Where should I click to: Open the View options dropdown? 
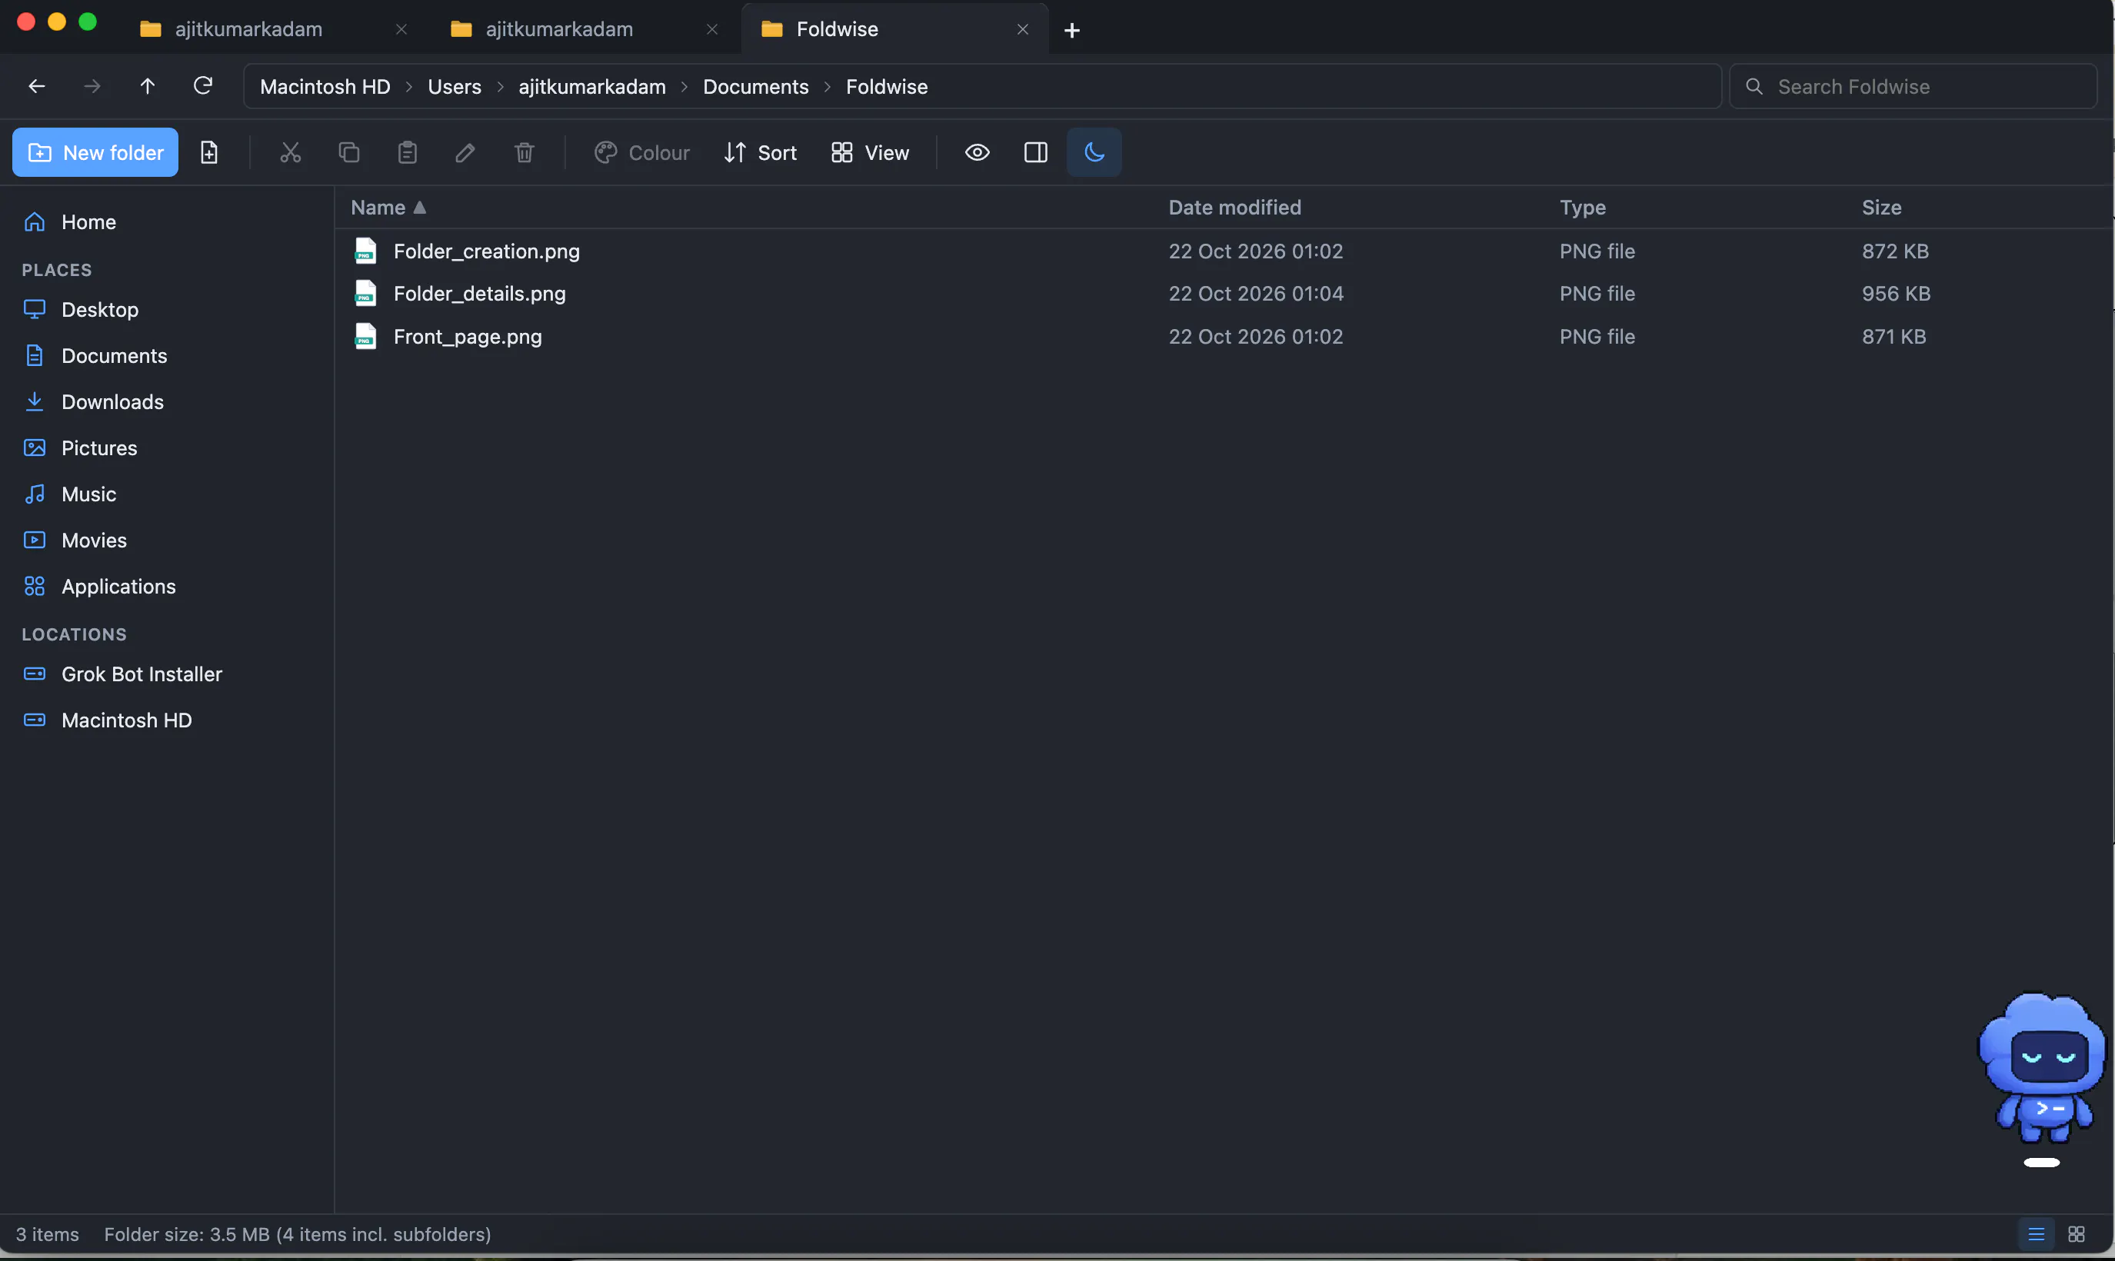pos(870,152)
